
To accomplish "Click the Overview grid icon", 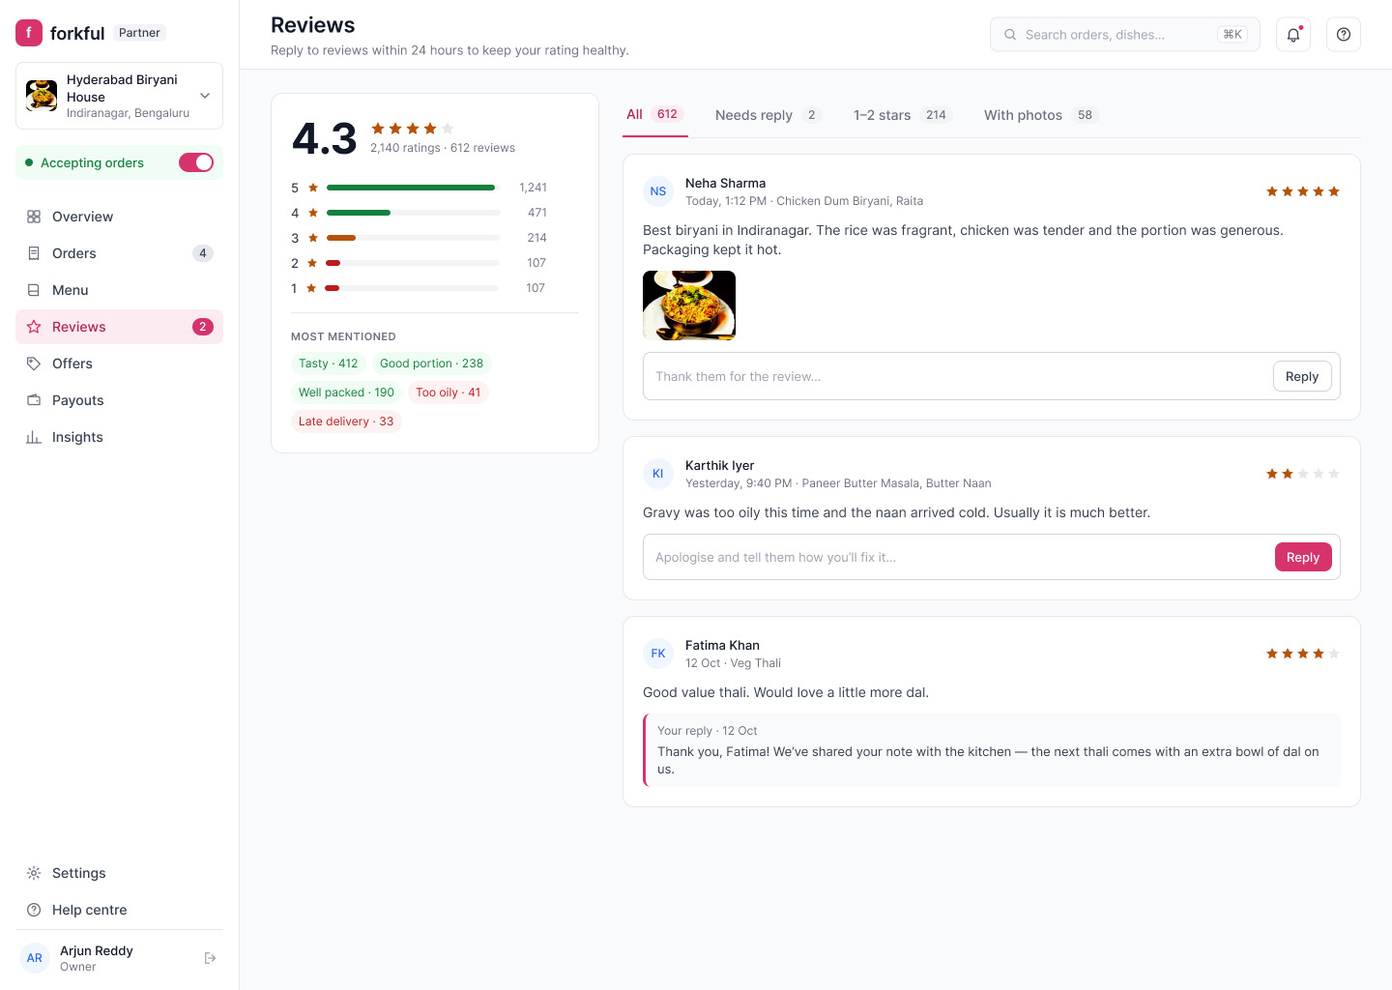I will point(34,217).
